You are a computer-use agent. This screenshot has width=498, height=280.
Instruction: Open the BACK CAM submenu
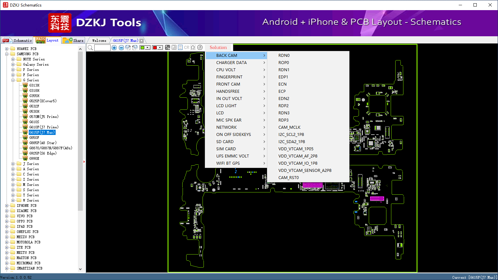(236, 56)
